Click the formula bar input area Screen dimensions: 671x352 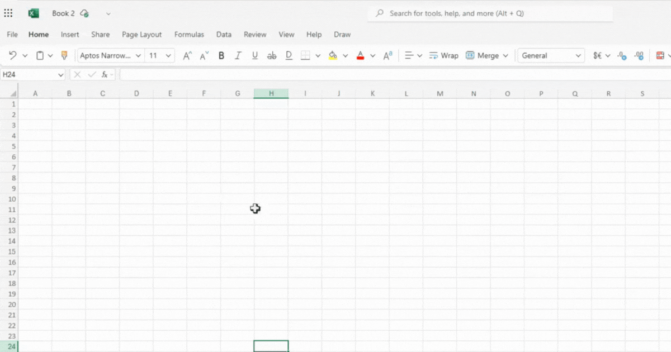[395, 74]
